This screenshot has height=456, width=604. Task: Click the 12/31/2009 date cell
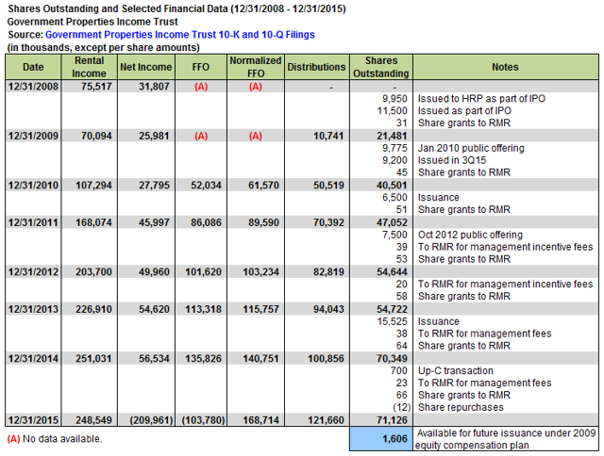(x=33, y=136)
